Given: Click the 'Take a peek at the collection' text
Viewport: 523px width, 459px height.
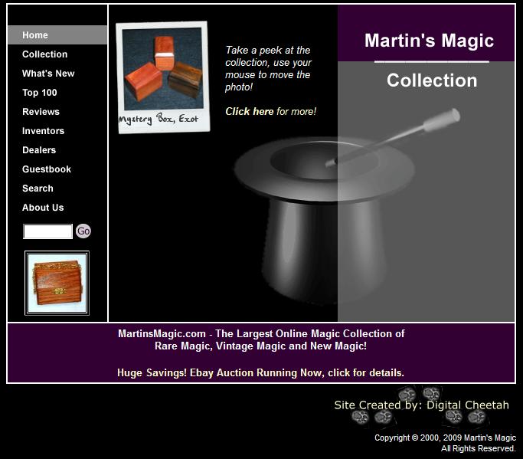Looking at the screenshot, I should tap(269, 68).
